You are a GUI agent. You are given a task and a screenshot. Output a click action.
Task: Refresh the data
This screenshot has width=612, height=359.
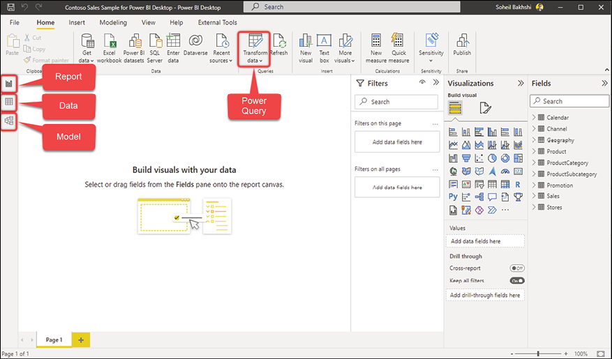click(x=278, y=45)
